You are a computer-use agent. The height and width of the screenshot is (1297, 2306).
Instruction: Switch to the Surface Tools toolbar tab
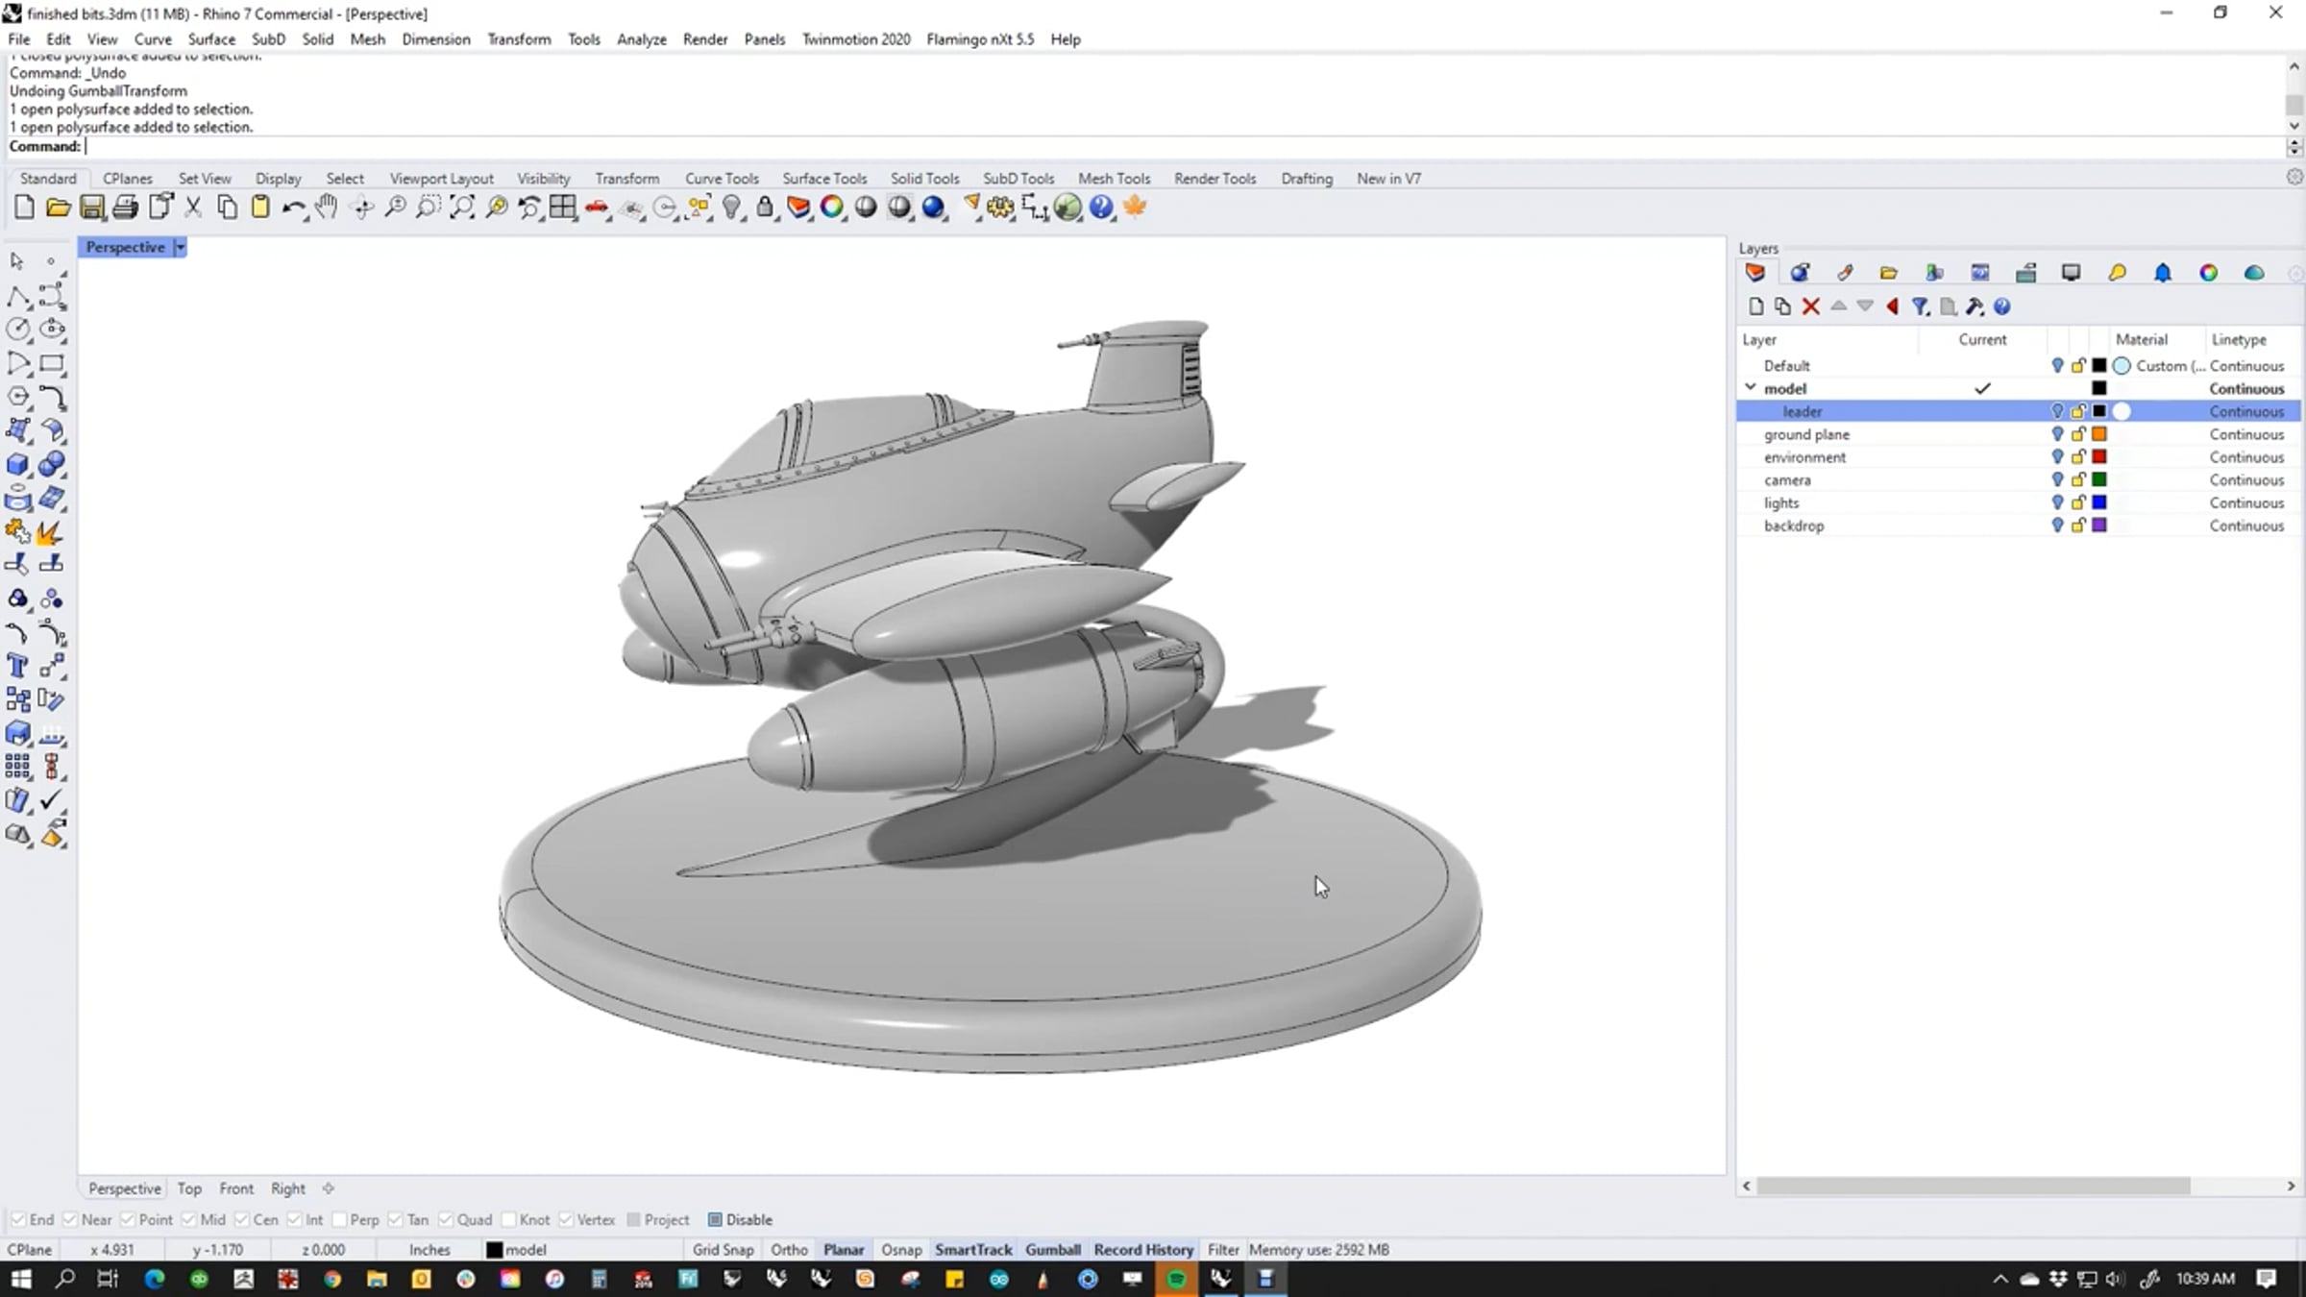pyautogui.click(x=824, y=179)
